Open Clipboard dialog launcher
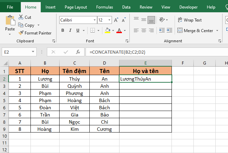 coord(54,41)
